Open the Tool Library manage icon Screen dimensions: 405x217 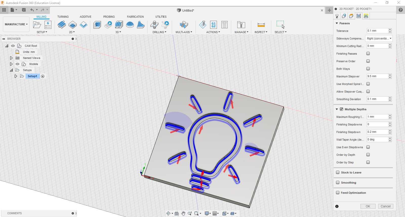click(241, 25)
